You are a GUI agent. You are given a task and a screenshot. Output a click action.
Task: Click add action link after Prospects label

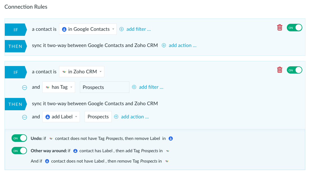(x=135, y=117)
